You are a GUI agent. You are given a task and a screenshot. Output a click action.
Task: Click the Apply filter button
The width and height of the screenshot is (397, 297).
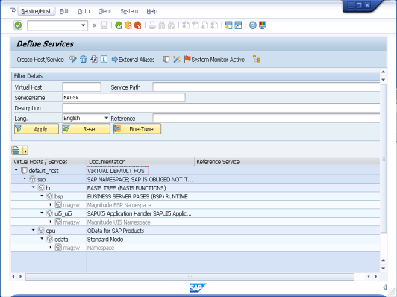coord(37,129)
